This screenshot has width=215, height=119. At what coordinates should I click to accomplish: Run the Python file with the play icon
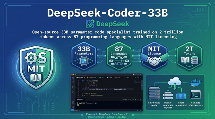tap(135, 77)
